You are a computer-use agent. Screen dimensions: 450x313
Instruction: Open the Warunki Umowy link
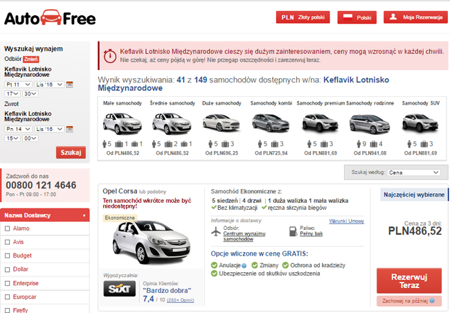(346, 221)
